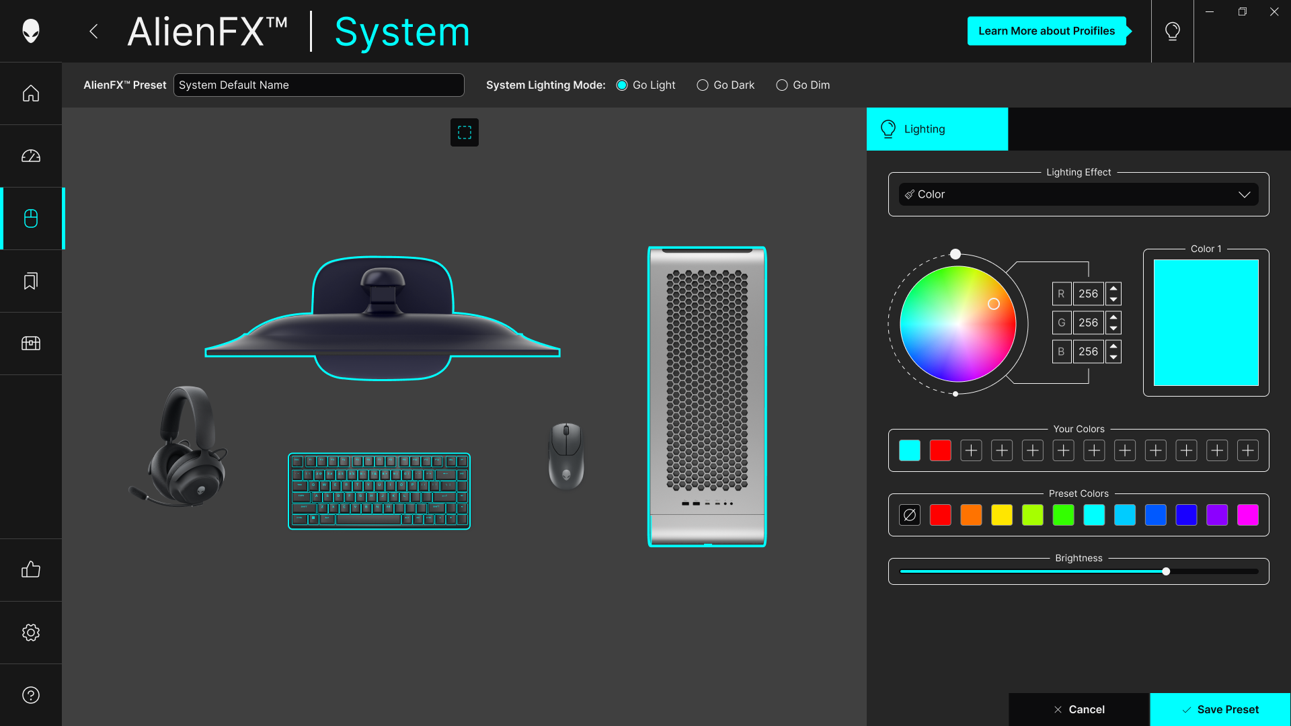Decrease the R value with down arrow

1113,300
